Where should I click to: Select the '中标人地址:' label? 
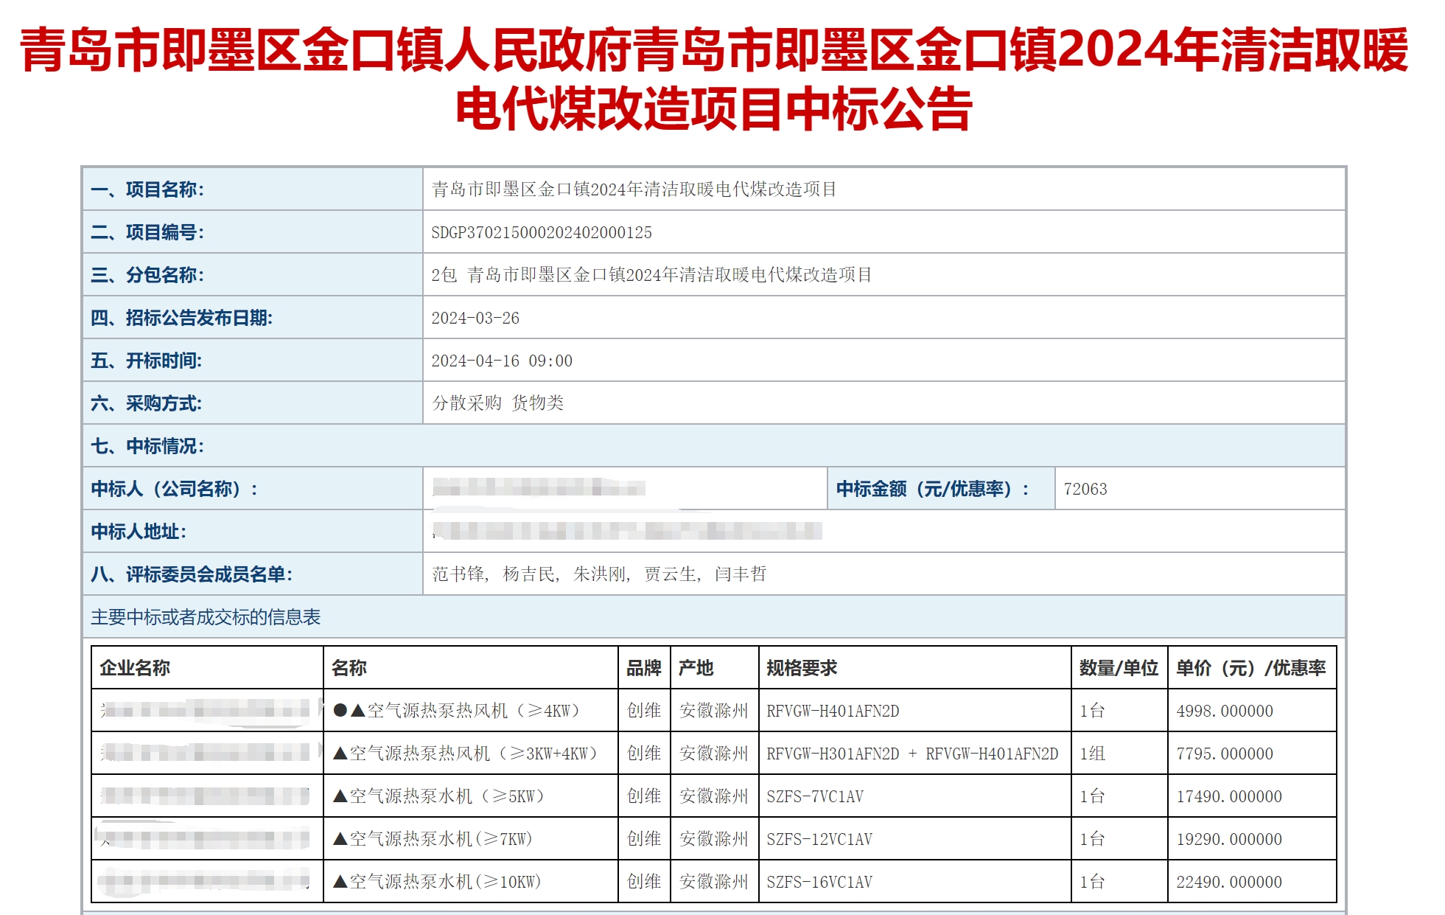pyautogui.click(x=139, y=532)
